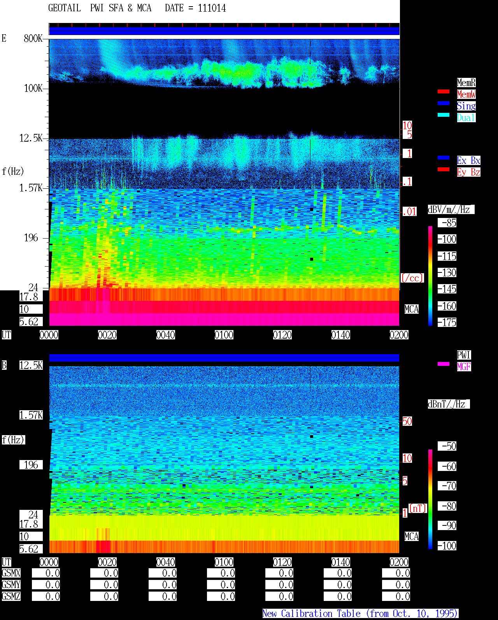Screen dimensions: 498x620
Task: Click the -160 color scale value
Action: pyautogui.click(x=447, y=306)
